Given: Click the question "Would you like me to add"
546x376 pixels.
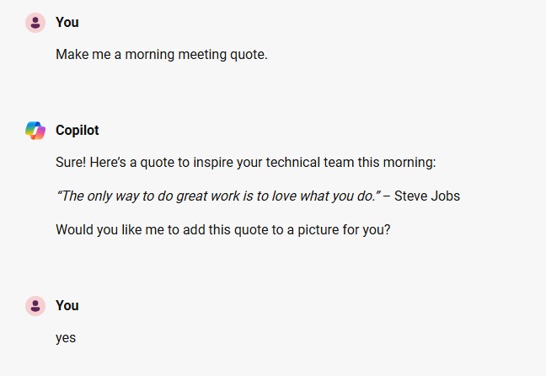Looking at the screenshot, I should (x=222, y=230).
